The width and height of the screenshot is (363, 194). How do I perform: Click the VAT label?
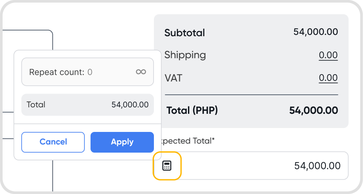point(173,78)
